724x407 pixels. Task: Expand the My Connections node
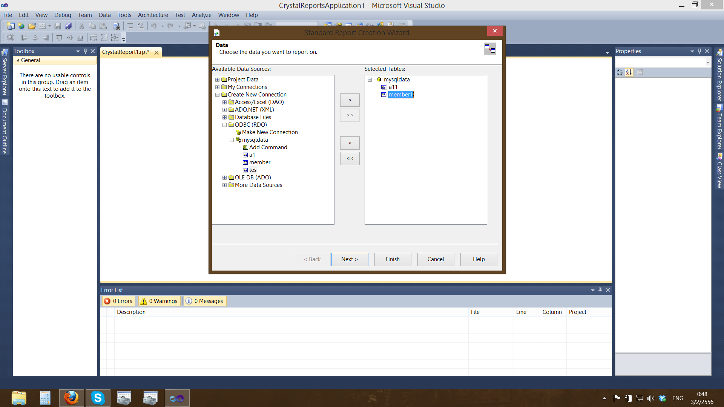(217, 87)
